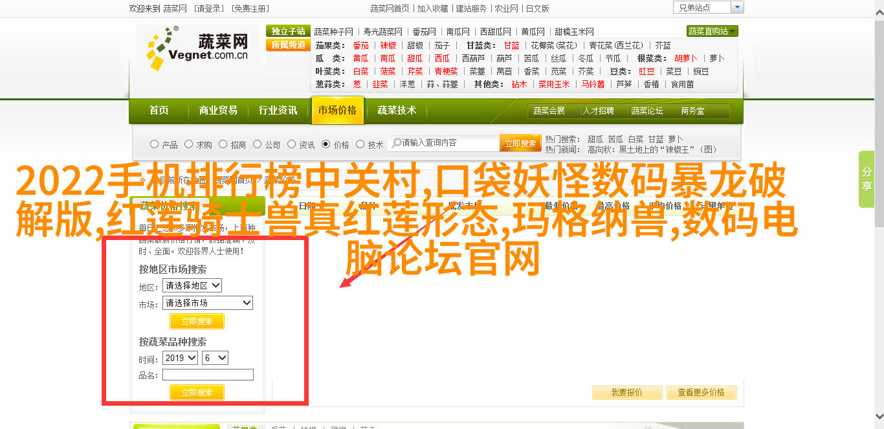Open 蔬菜会展 in the sub navigation

(x=549, y=111)
